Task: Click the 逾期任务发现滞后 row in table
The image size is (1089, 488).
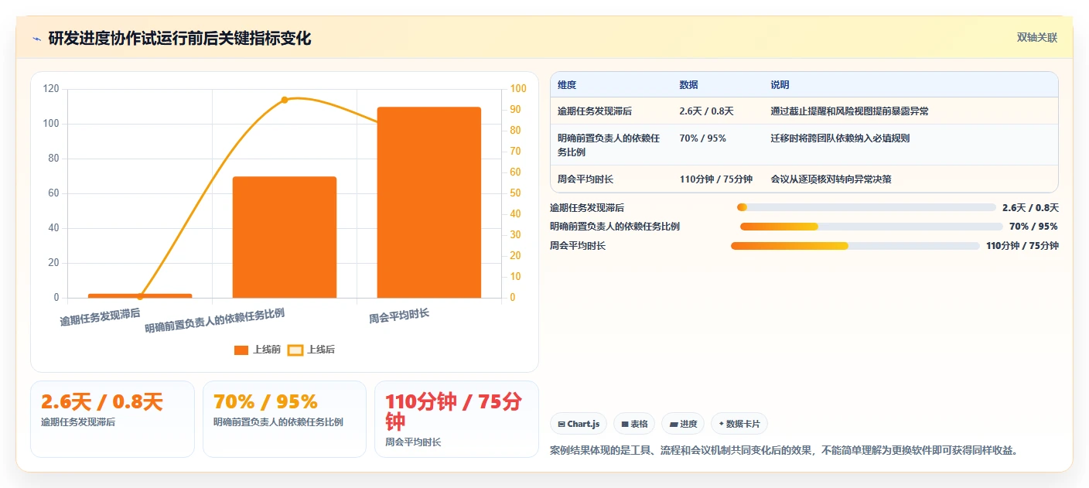Action: (804, 111)
